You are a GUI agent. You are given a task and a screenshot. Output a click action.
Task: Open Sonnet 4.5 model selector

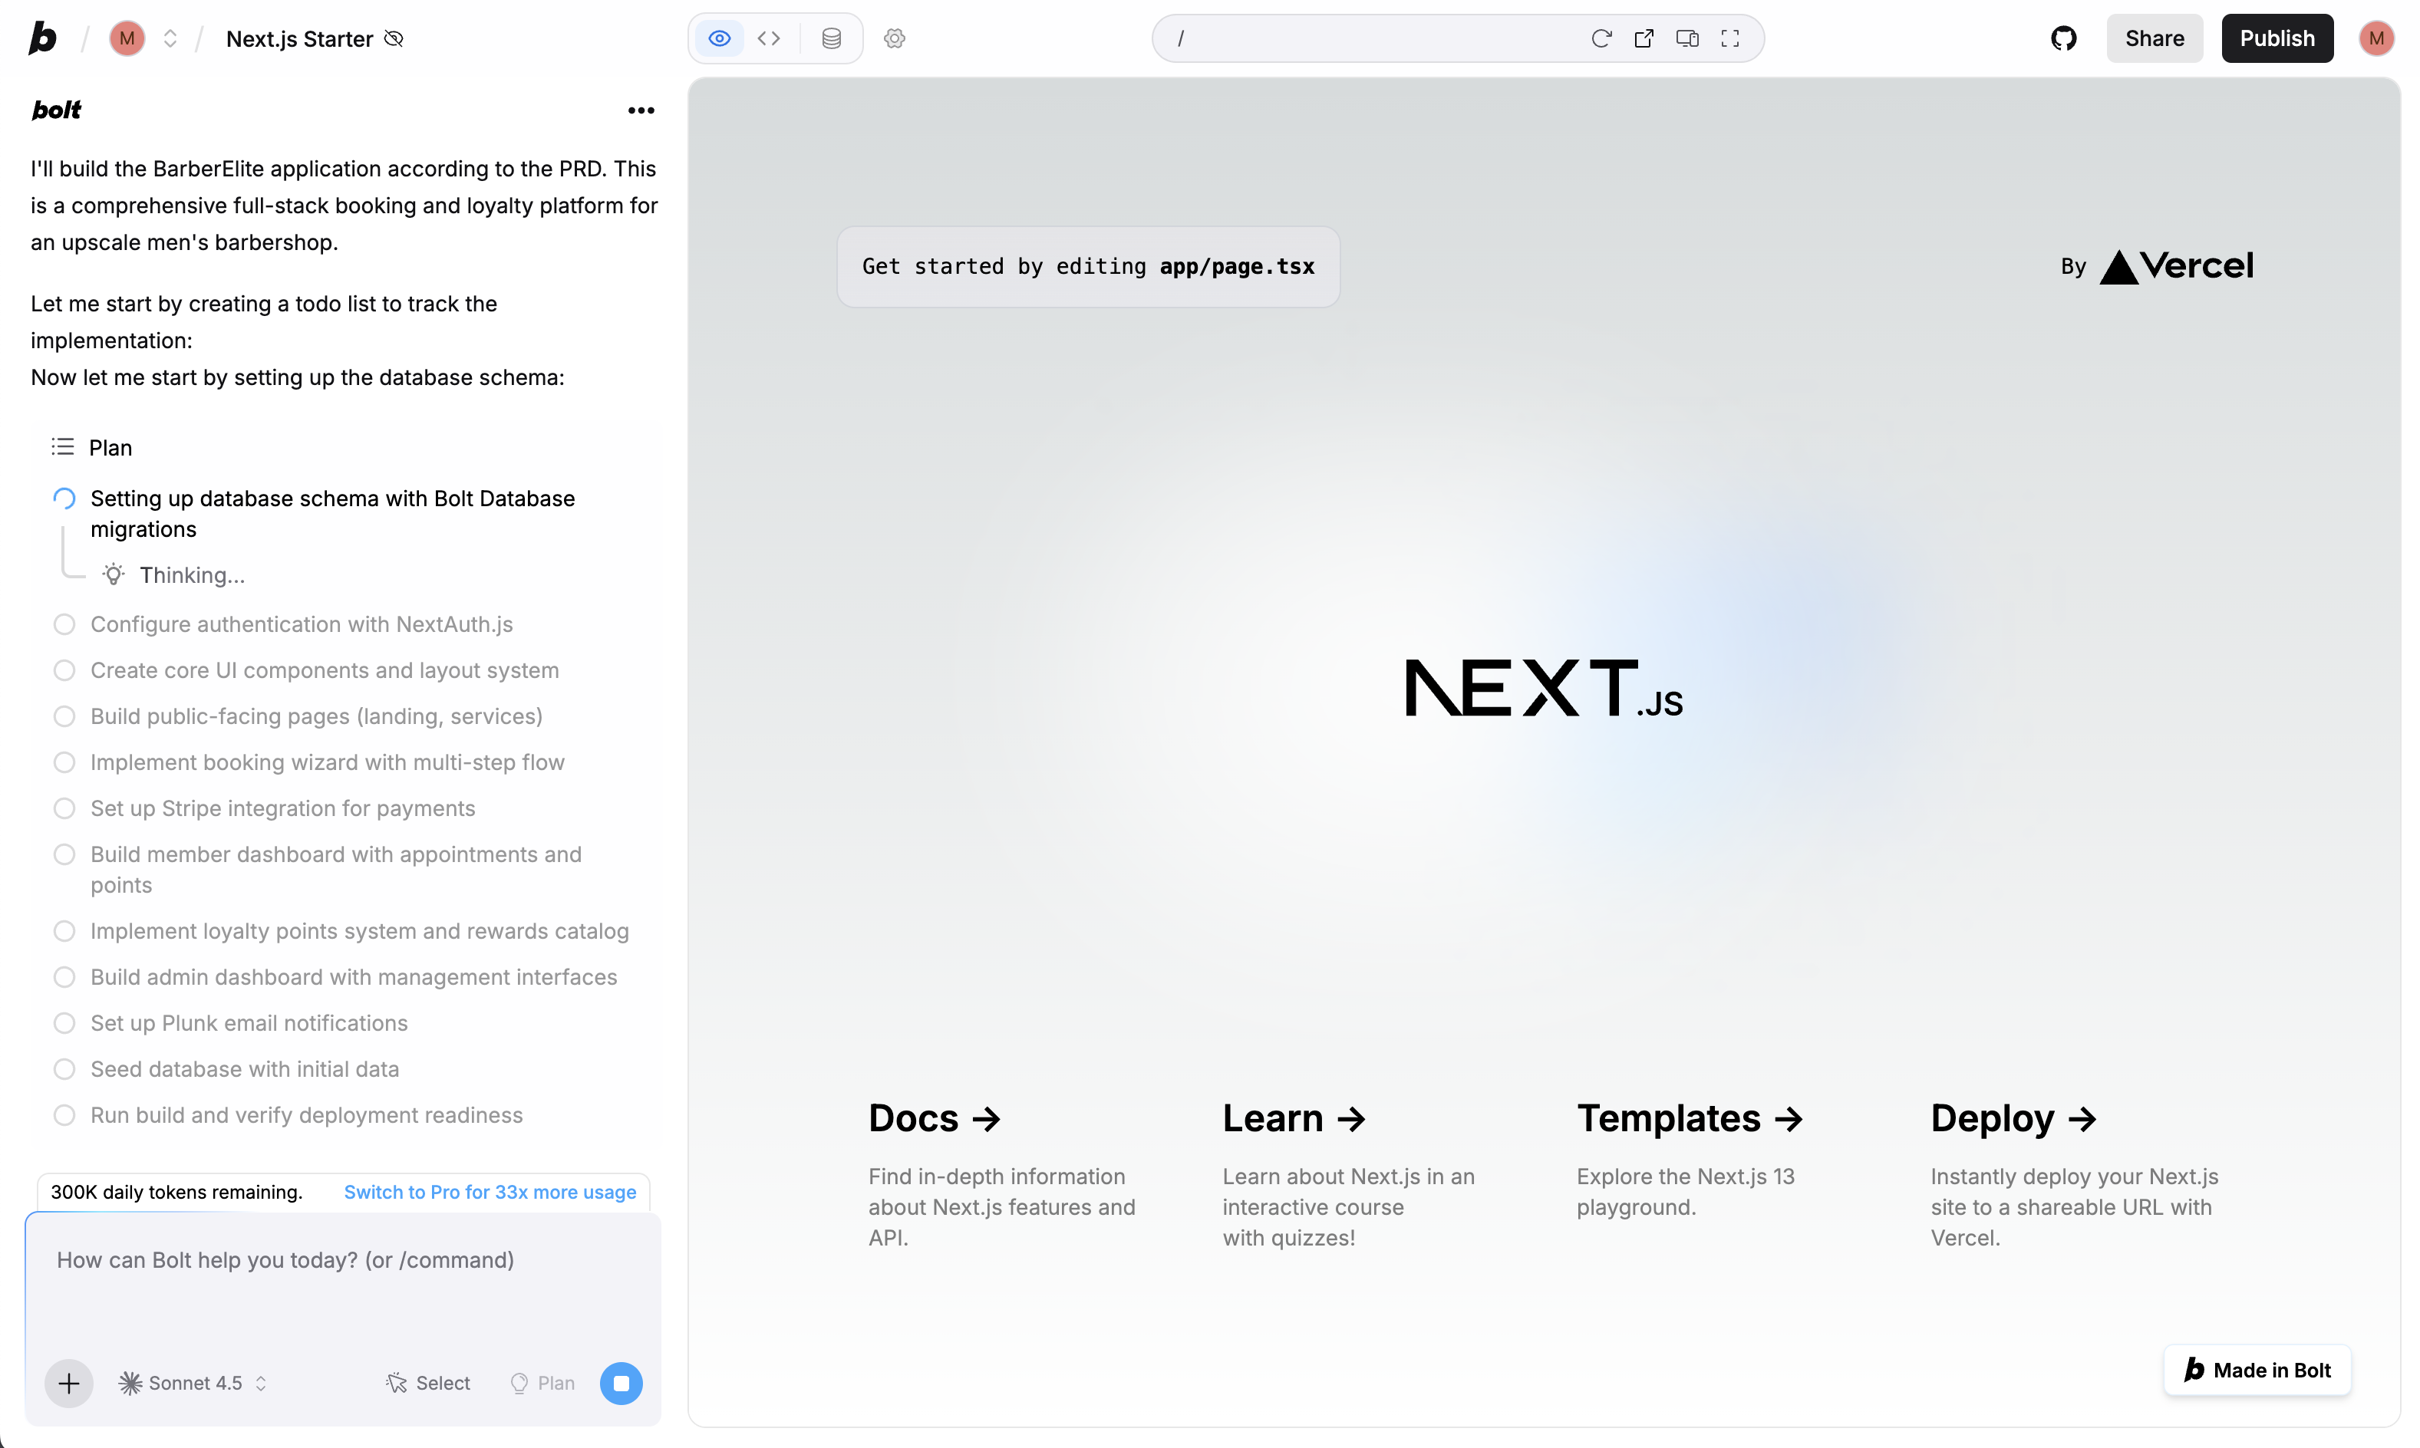(193, 1383)
